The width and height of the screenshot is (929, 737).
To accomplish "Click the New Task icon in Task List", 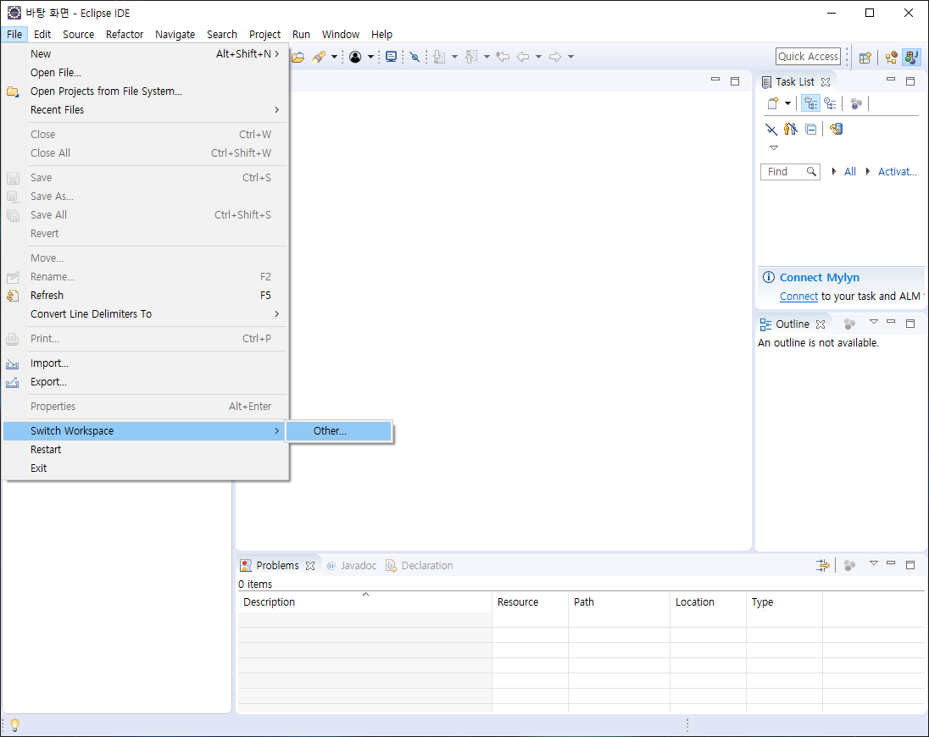I will (773, 103).
